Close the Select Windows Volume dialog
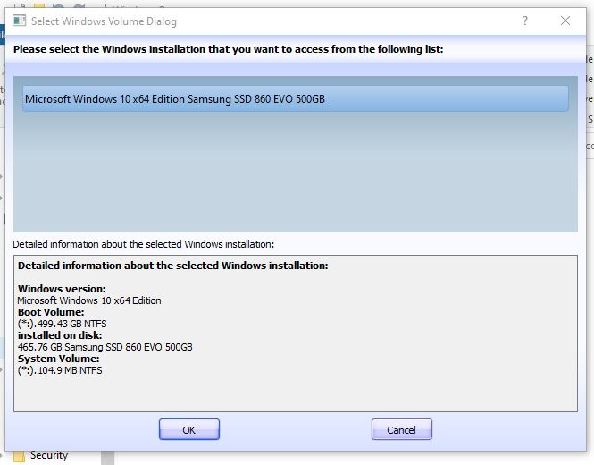Image resolution: width=594 pixels, height=465 pixels. click(x=565, y=21)
